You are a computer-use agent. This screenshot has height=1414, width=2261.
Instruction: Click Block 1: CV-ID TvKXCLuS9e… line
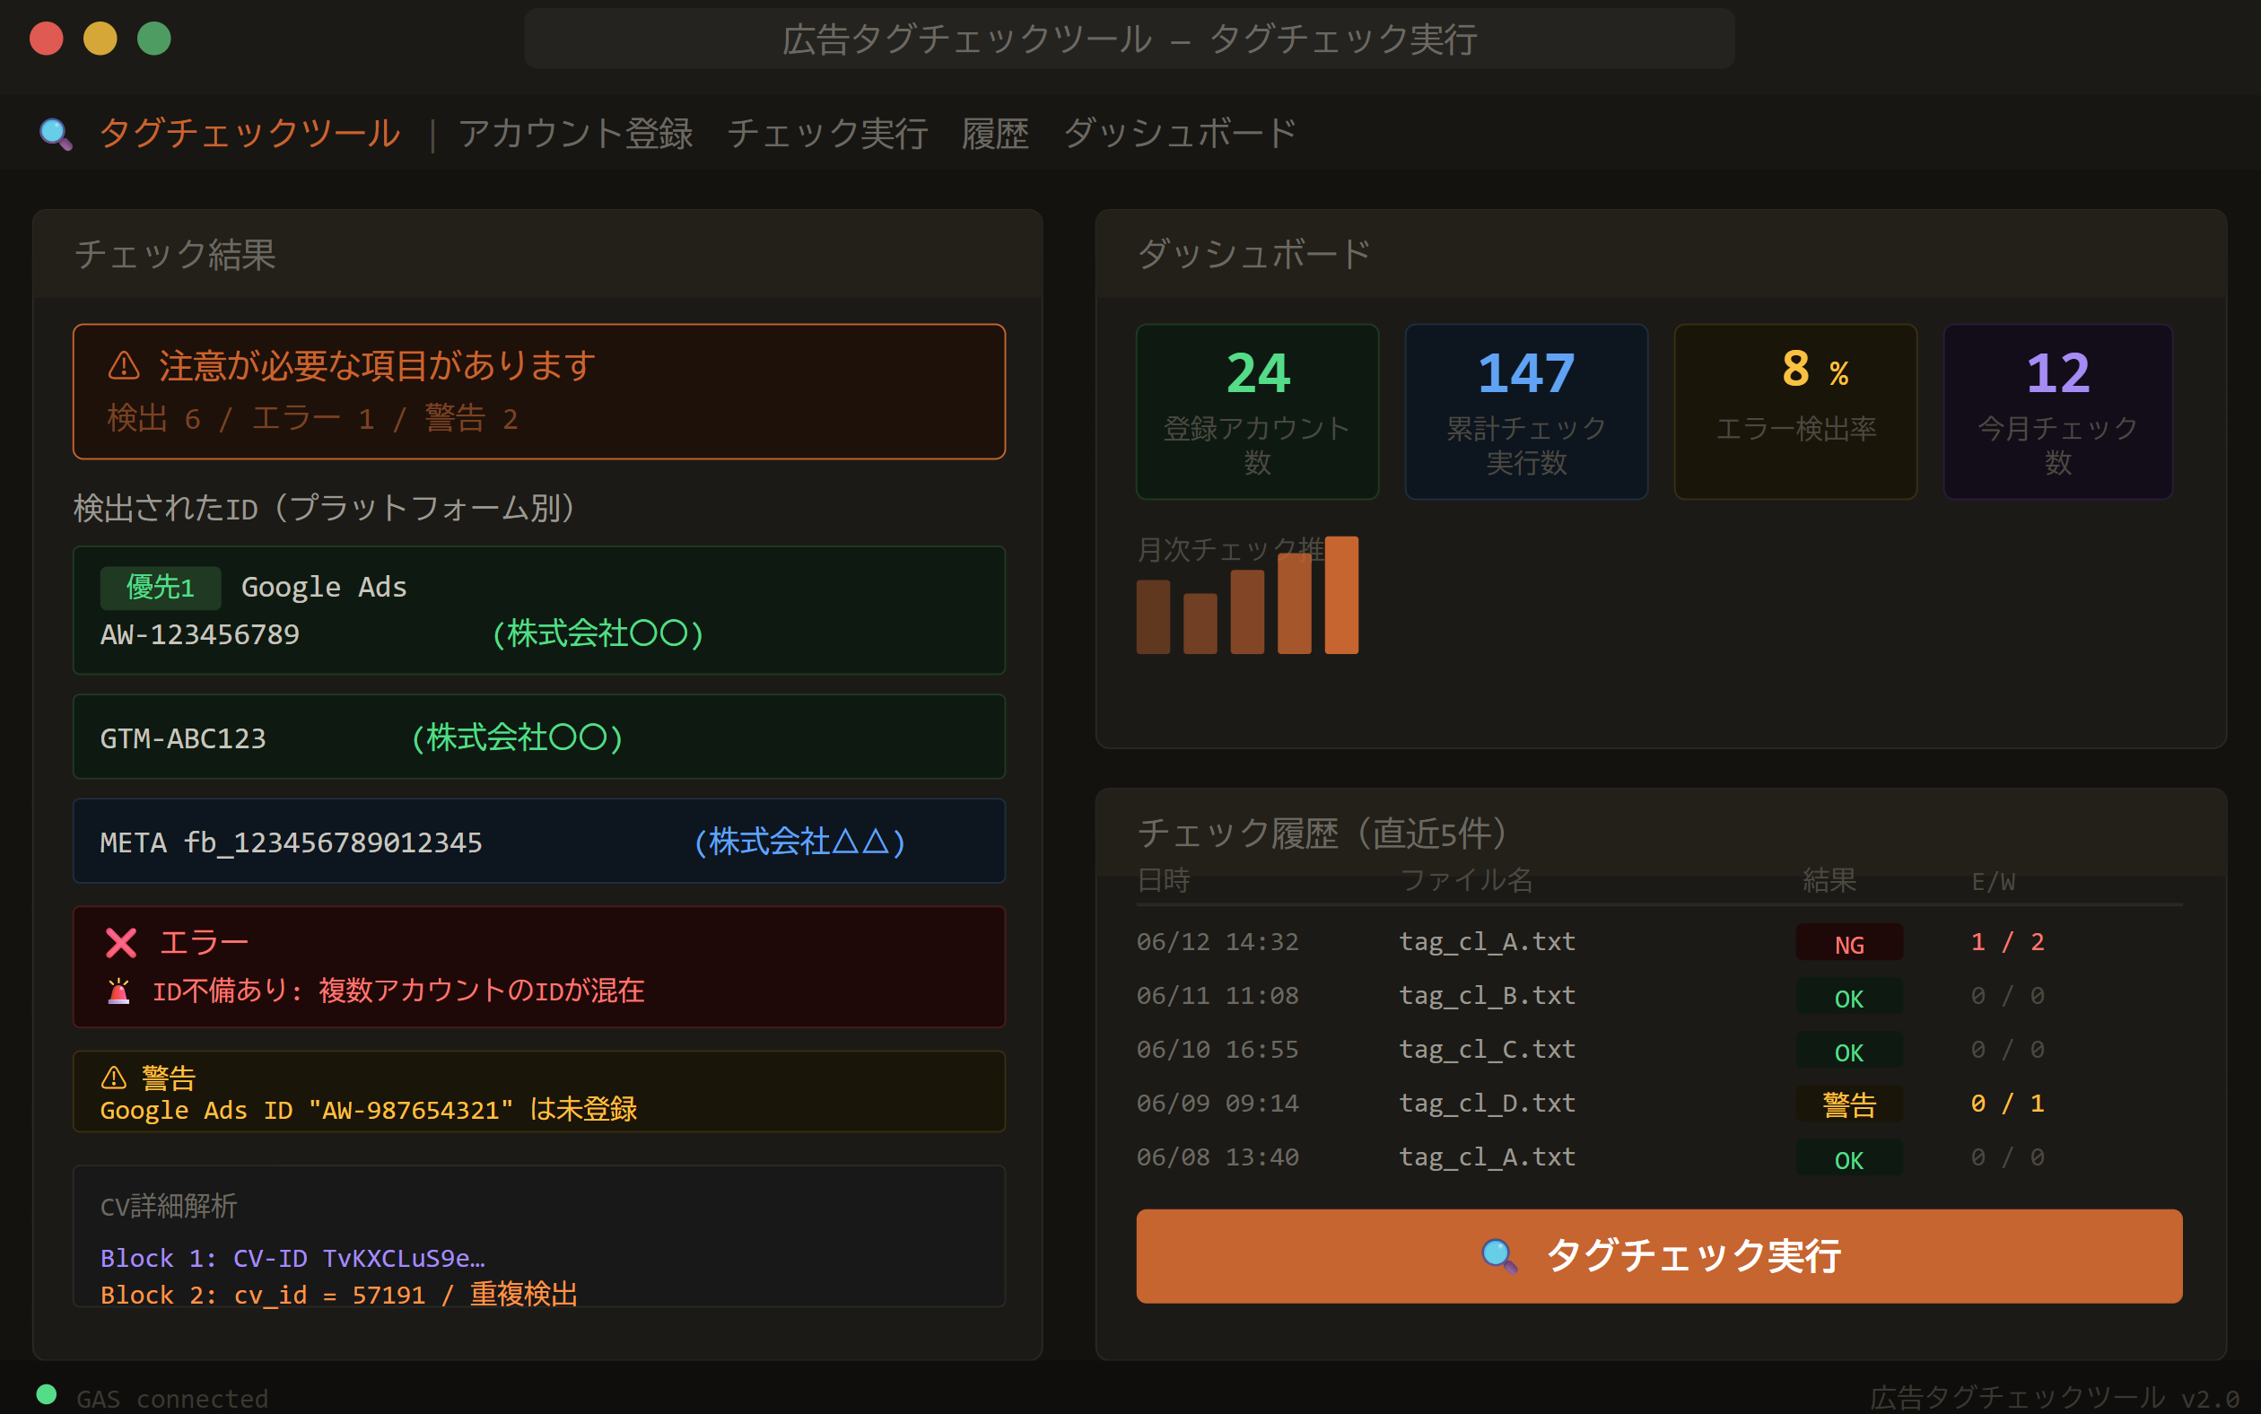[x=292, y=1258]
